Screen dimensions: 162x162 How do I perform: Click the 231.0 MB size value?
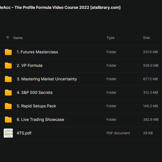point(151,52)
